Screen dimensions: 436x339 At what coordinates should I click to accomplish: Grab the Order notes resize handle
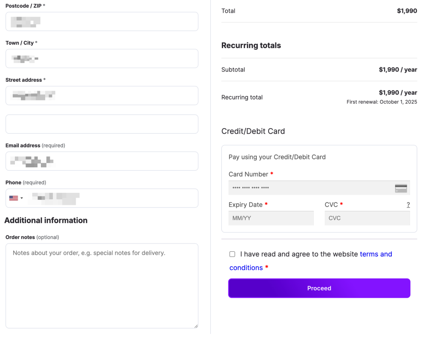[x=196, y=326]
